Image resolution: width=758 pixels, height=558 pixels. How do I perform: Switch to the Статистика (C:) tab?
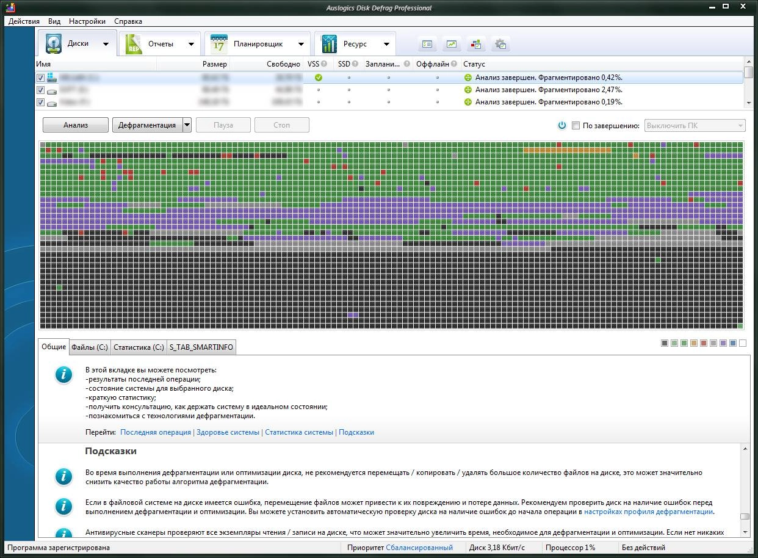click(139, 347)
